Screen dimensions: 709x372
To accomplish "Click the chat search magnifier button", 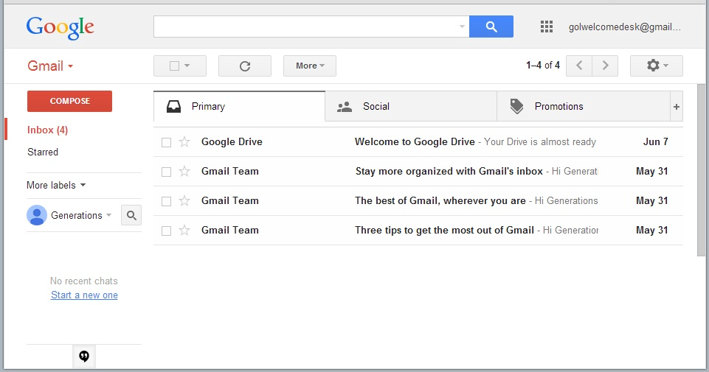I will click(x=131, y=215).
